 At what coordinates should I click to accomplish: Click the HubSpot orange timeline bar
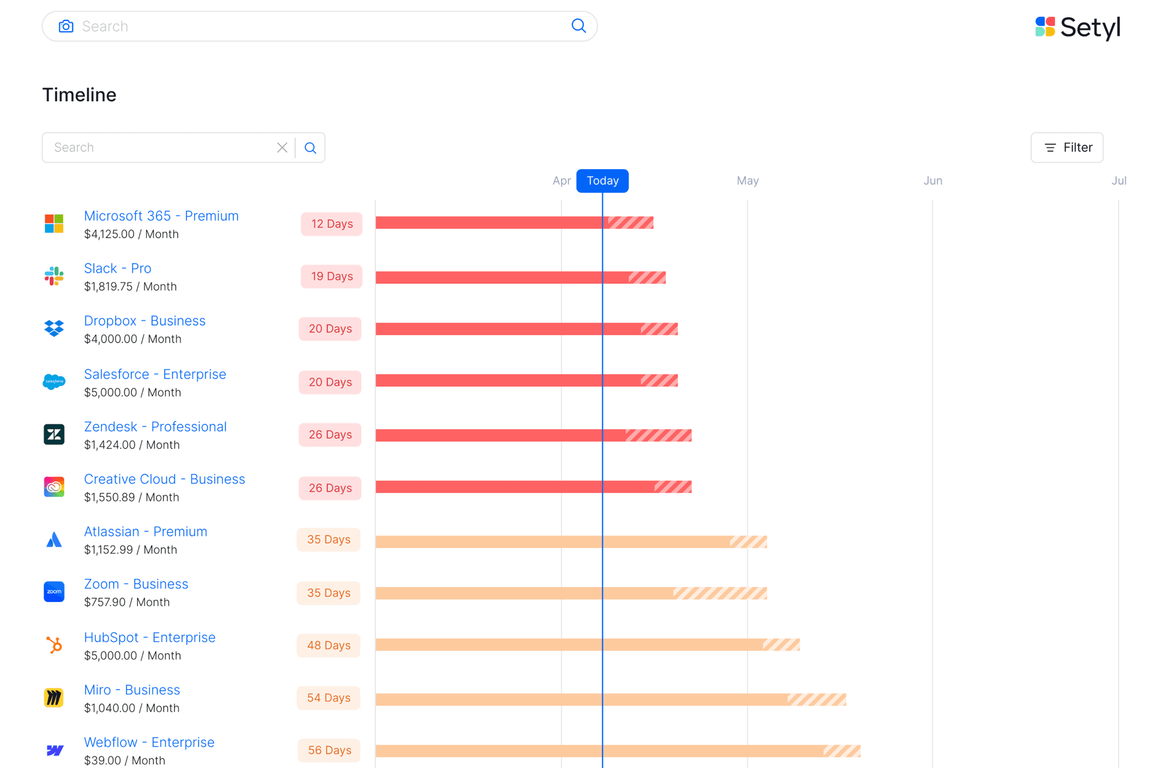point(587,644)
